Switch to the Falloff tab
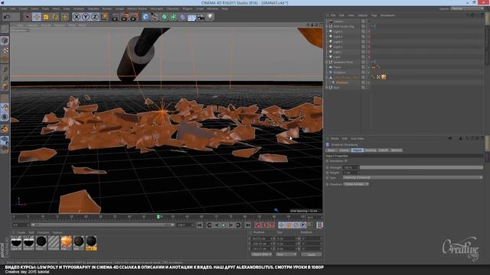 click(383, 150)
